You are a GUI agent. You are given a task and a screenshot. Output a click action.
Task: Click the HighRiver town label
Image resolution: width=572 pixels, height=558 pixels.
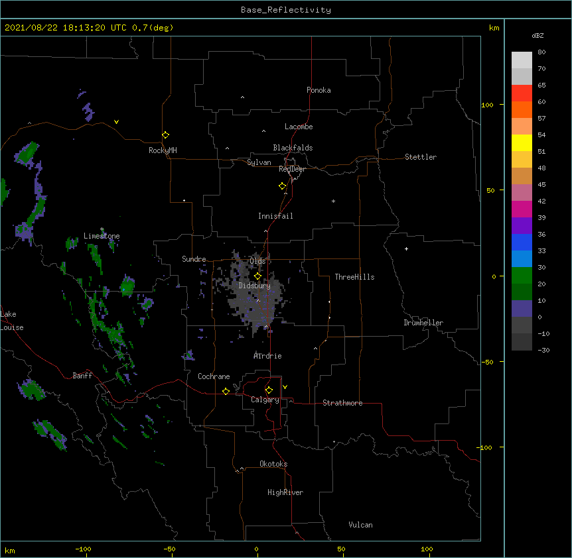pyautogui.click(x=285, y=492)
